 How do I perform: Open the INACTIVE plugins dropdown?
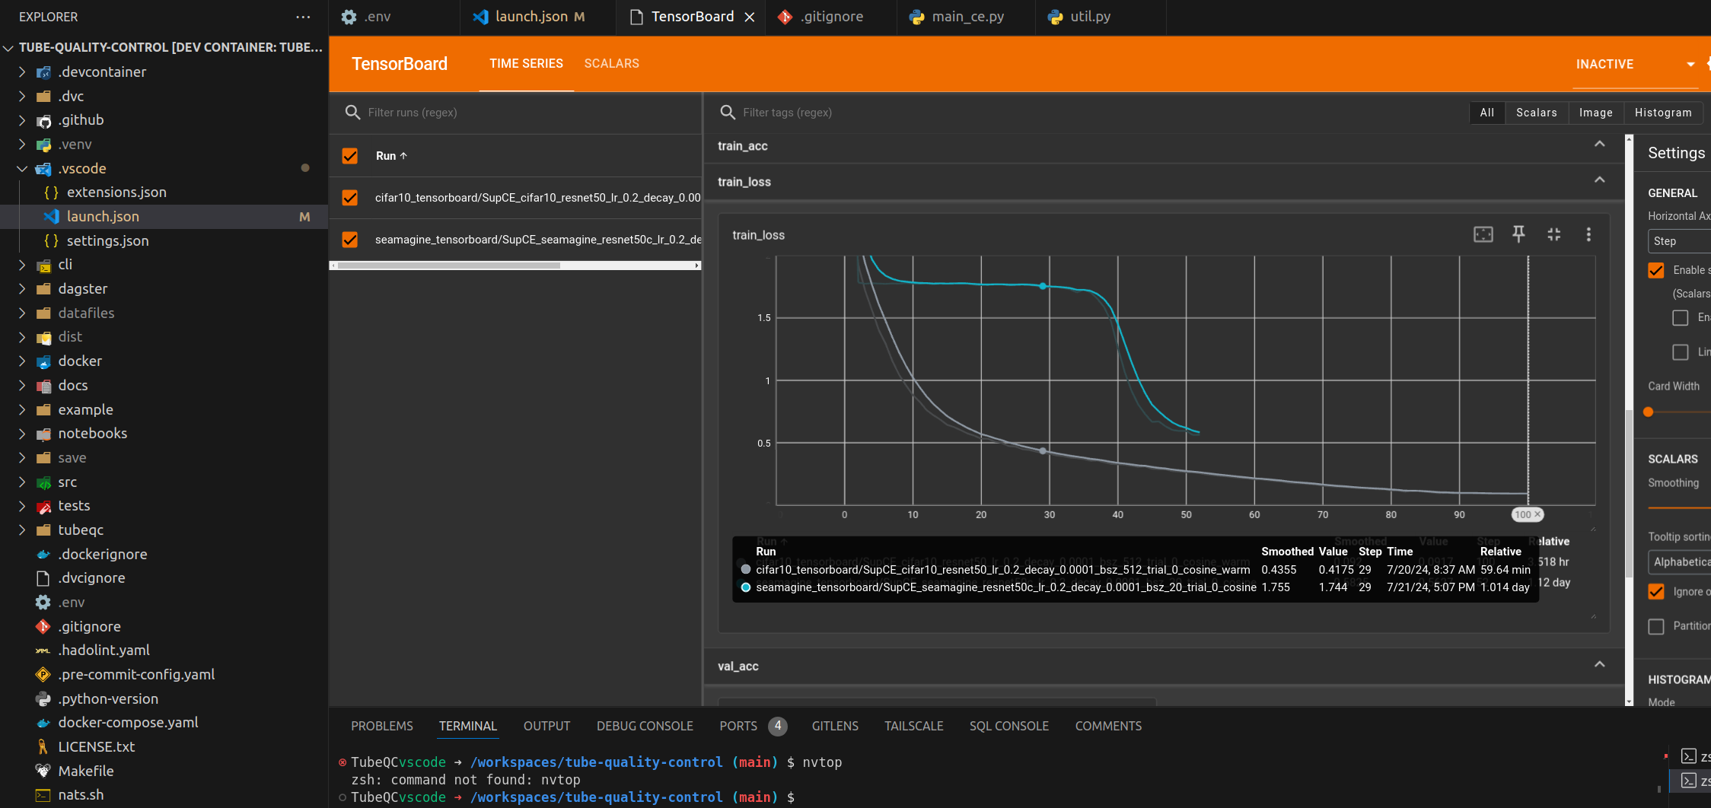click(1690, 65)
